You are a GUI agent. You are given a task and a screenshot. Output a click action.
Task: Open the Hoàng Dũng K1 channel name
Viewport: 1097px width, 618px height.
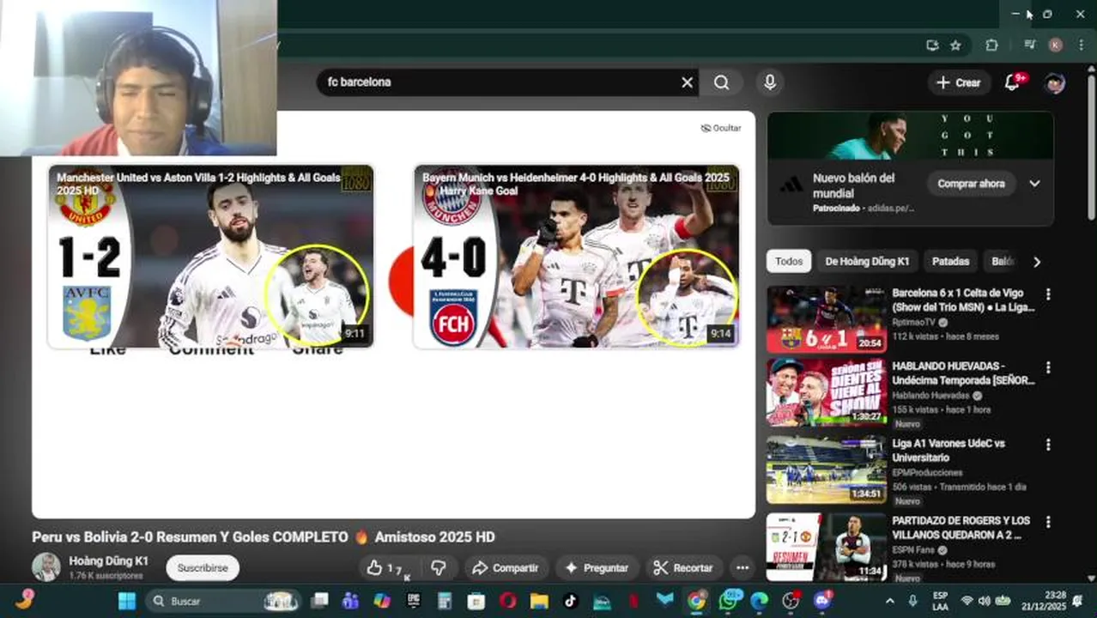tap(108, 560)
